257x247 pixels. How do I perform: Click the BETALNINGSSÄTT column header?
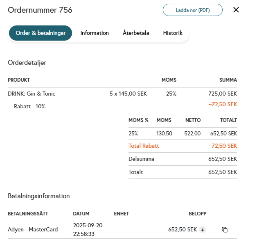click(28, 214)
